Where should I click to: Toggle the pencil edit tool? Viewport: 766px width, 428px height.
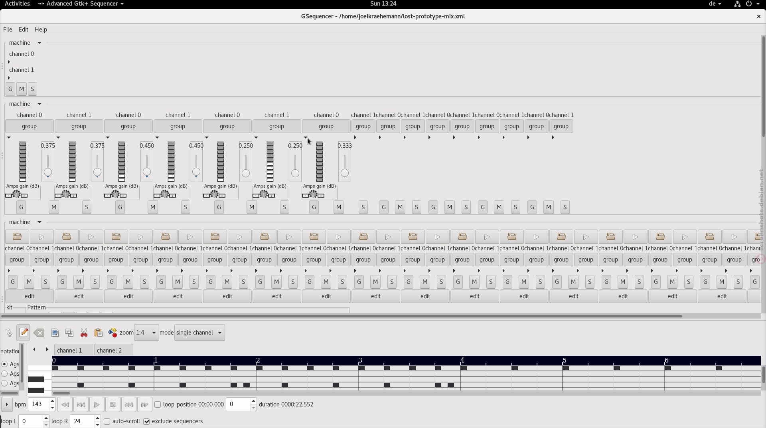click(24, 333)
